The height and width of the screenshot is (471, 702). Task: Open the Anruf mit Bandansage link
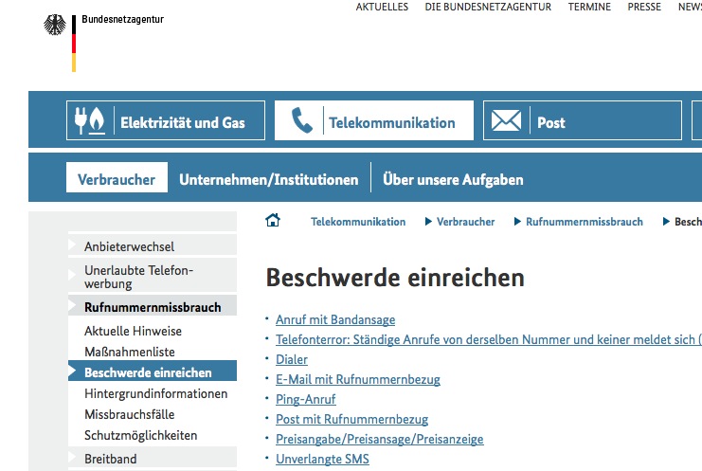[335, 319]
